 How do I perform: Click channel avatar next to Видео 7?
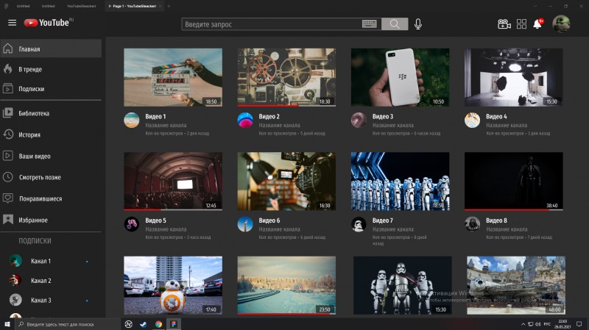(359, 224)
